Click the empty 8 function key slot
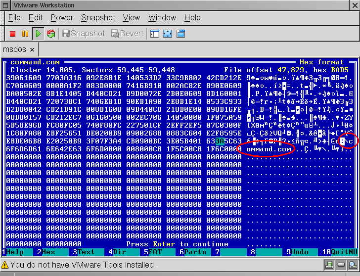The width and height of the screenshot is (360, 276). (267, 252)
